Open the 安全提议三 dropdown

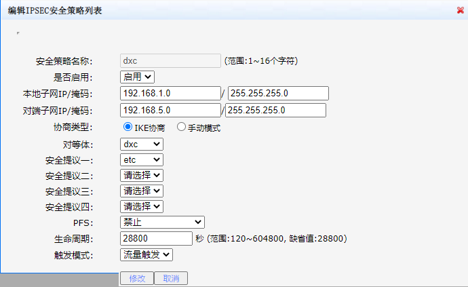pos(142,191)
